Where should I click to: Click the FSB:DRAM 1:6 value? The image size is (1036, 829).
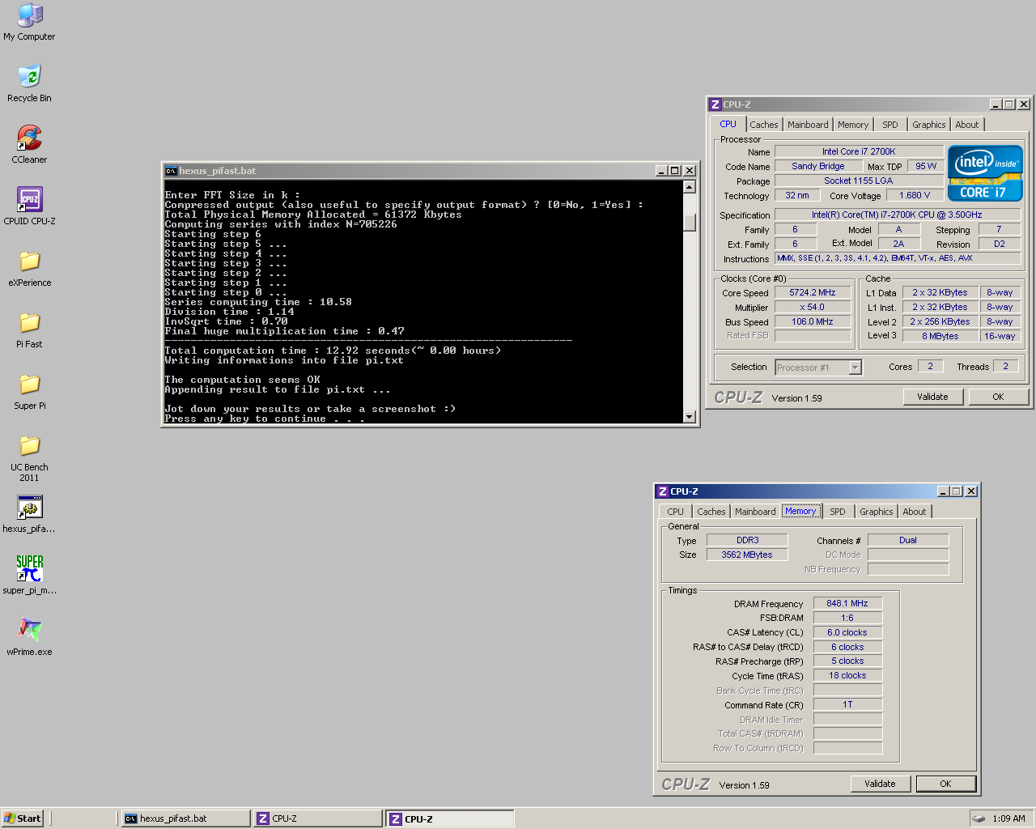coord(847,618)
